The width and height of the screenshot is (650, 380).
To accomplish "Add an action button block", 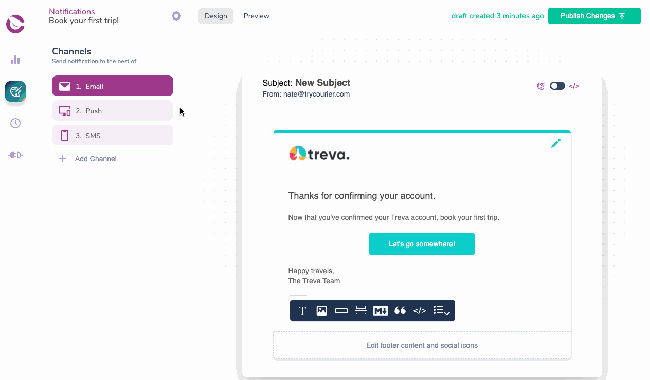I will (x=341, y=311).
